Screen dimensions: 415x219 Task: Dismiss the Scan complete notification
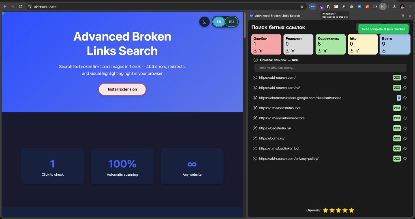[x=383, y=29]
